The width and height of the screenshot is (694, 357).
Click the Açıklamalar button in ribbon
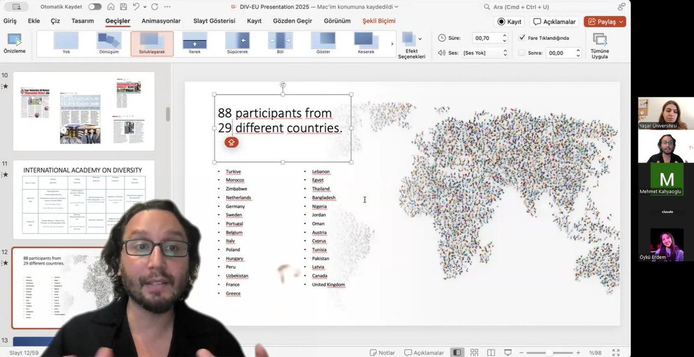[x=555, y=22]
